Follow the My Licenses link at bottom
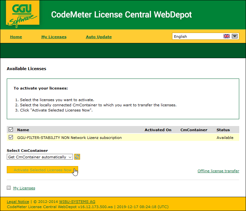The height and width of the screenshot is (211, 246). (x=24, y=188)
